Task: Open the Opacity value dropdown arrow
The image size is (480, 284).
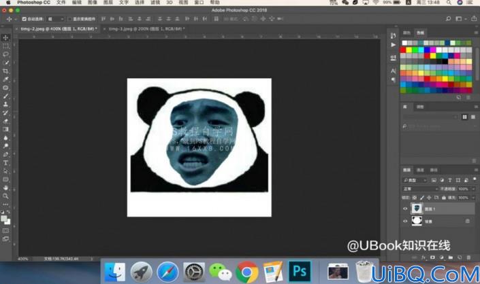Action: pyautogui.click(x=473, y=189)
